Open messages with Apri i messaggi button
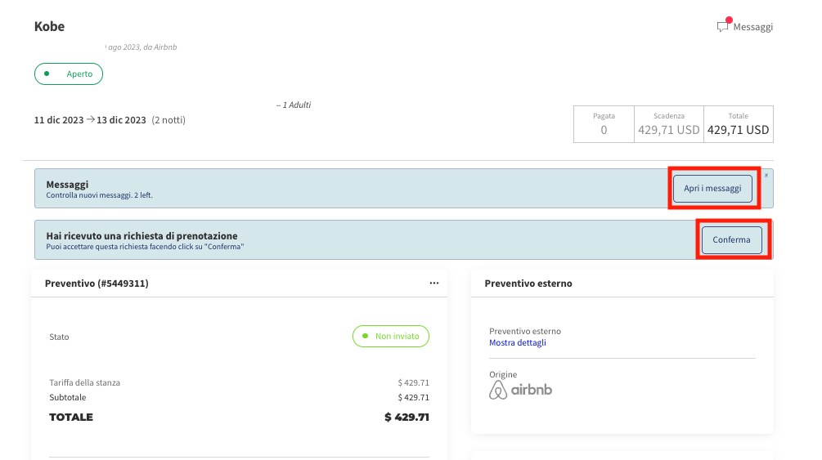Screen dimensions: 822x460 point(712,188)
